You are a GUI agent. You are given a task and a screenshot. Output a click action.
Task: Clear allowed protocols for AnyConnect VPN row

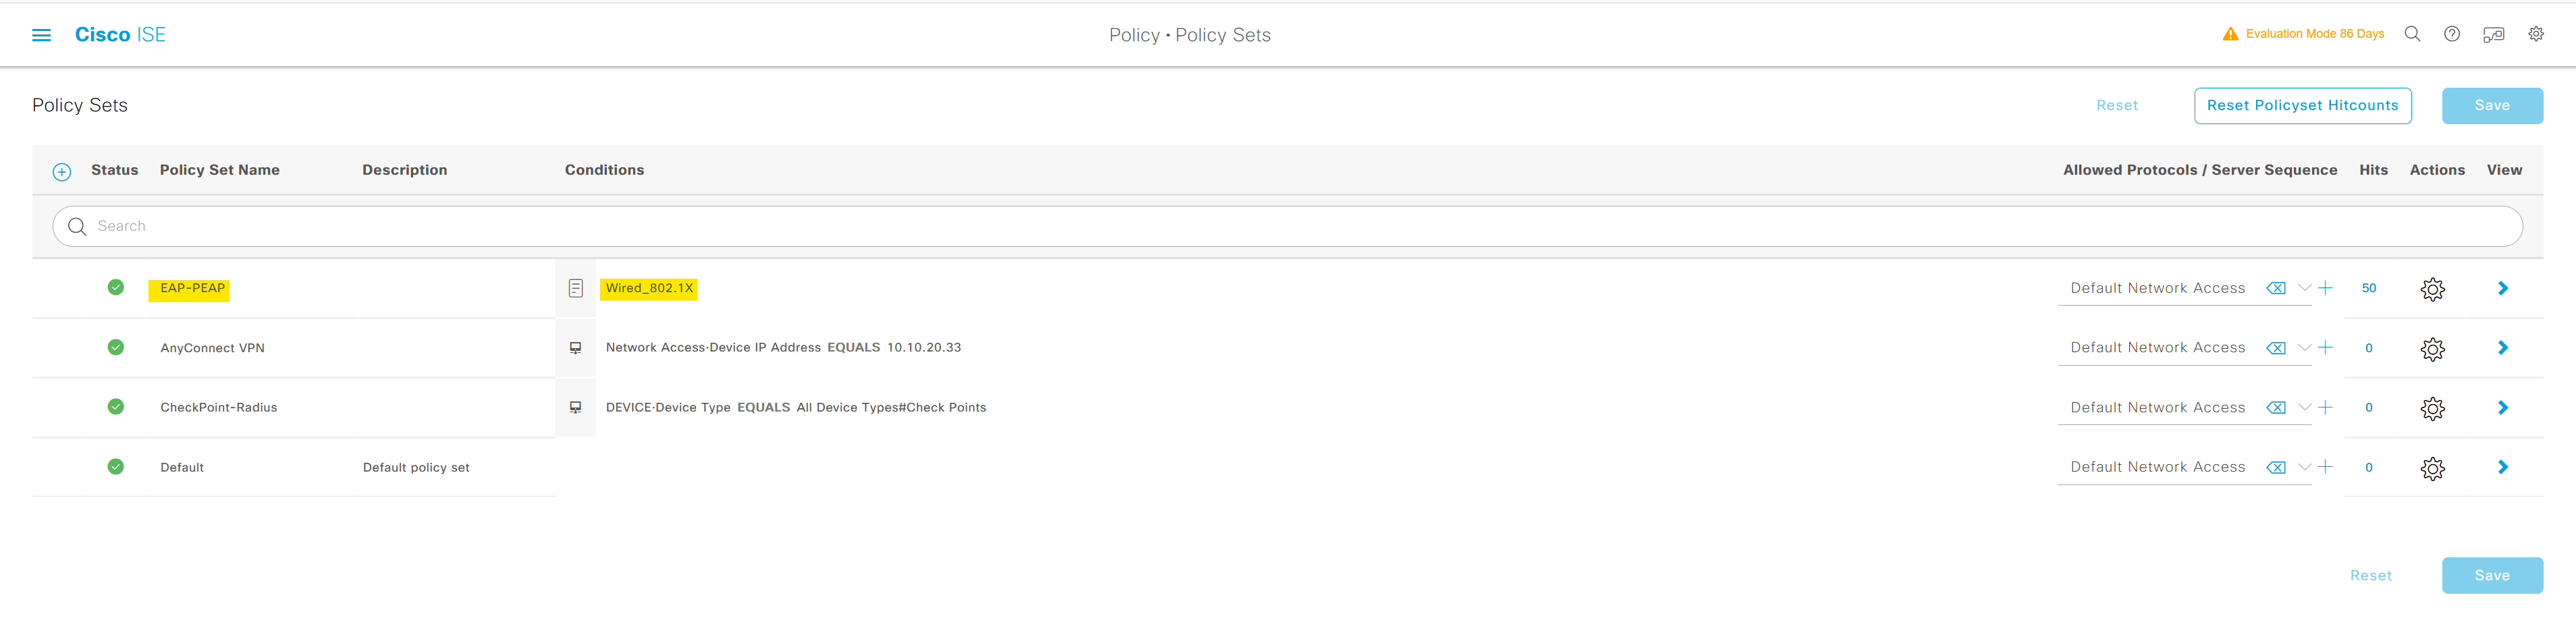pos(2276,347)
